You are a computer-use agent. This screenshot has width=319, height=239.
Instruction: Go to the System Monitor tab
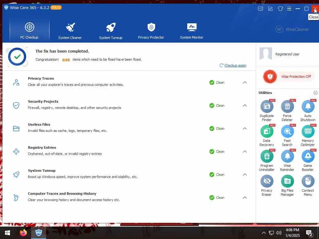[192, 31]
